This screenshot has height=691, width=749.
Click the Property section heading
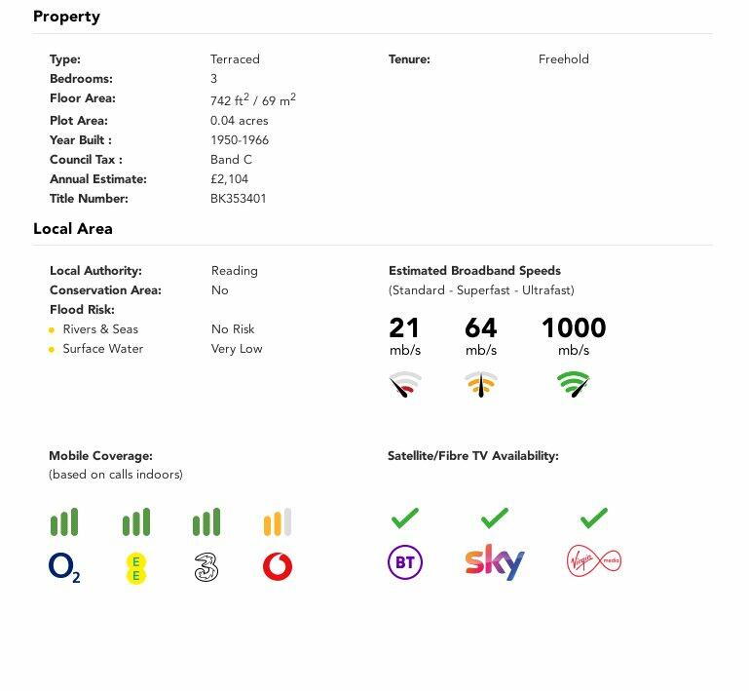click(66, 17)
